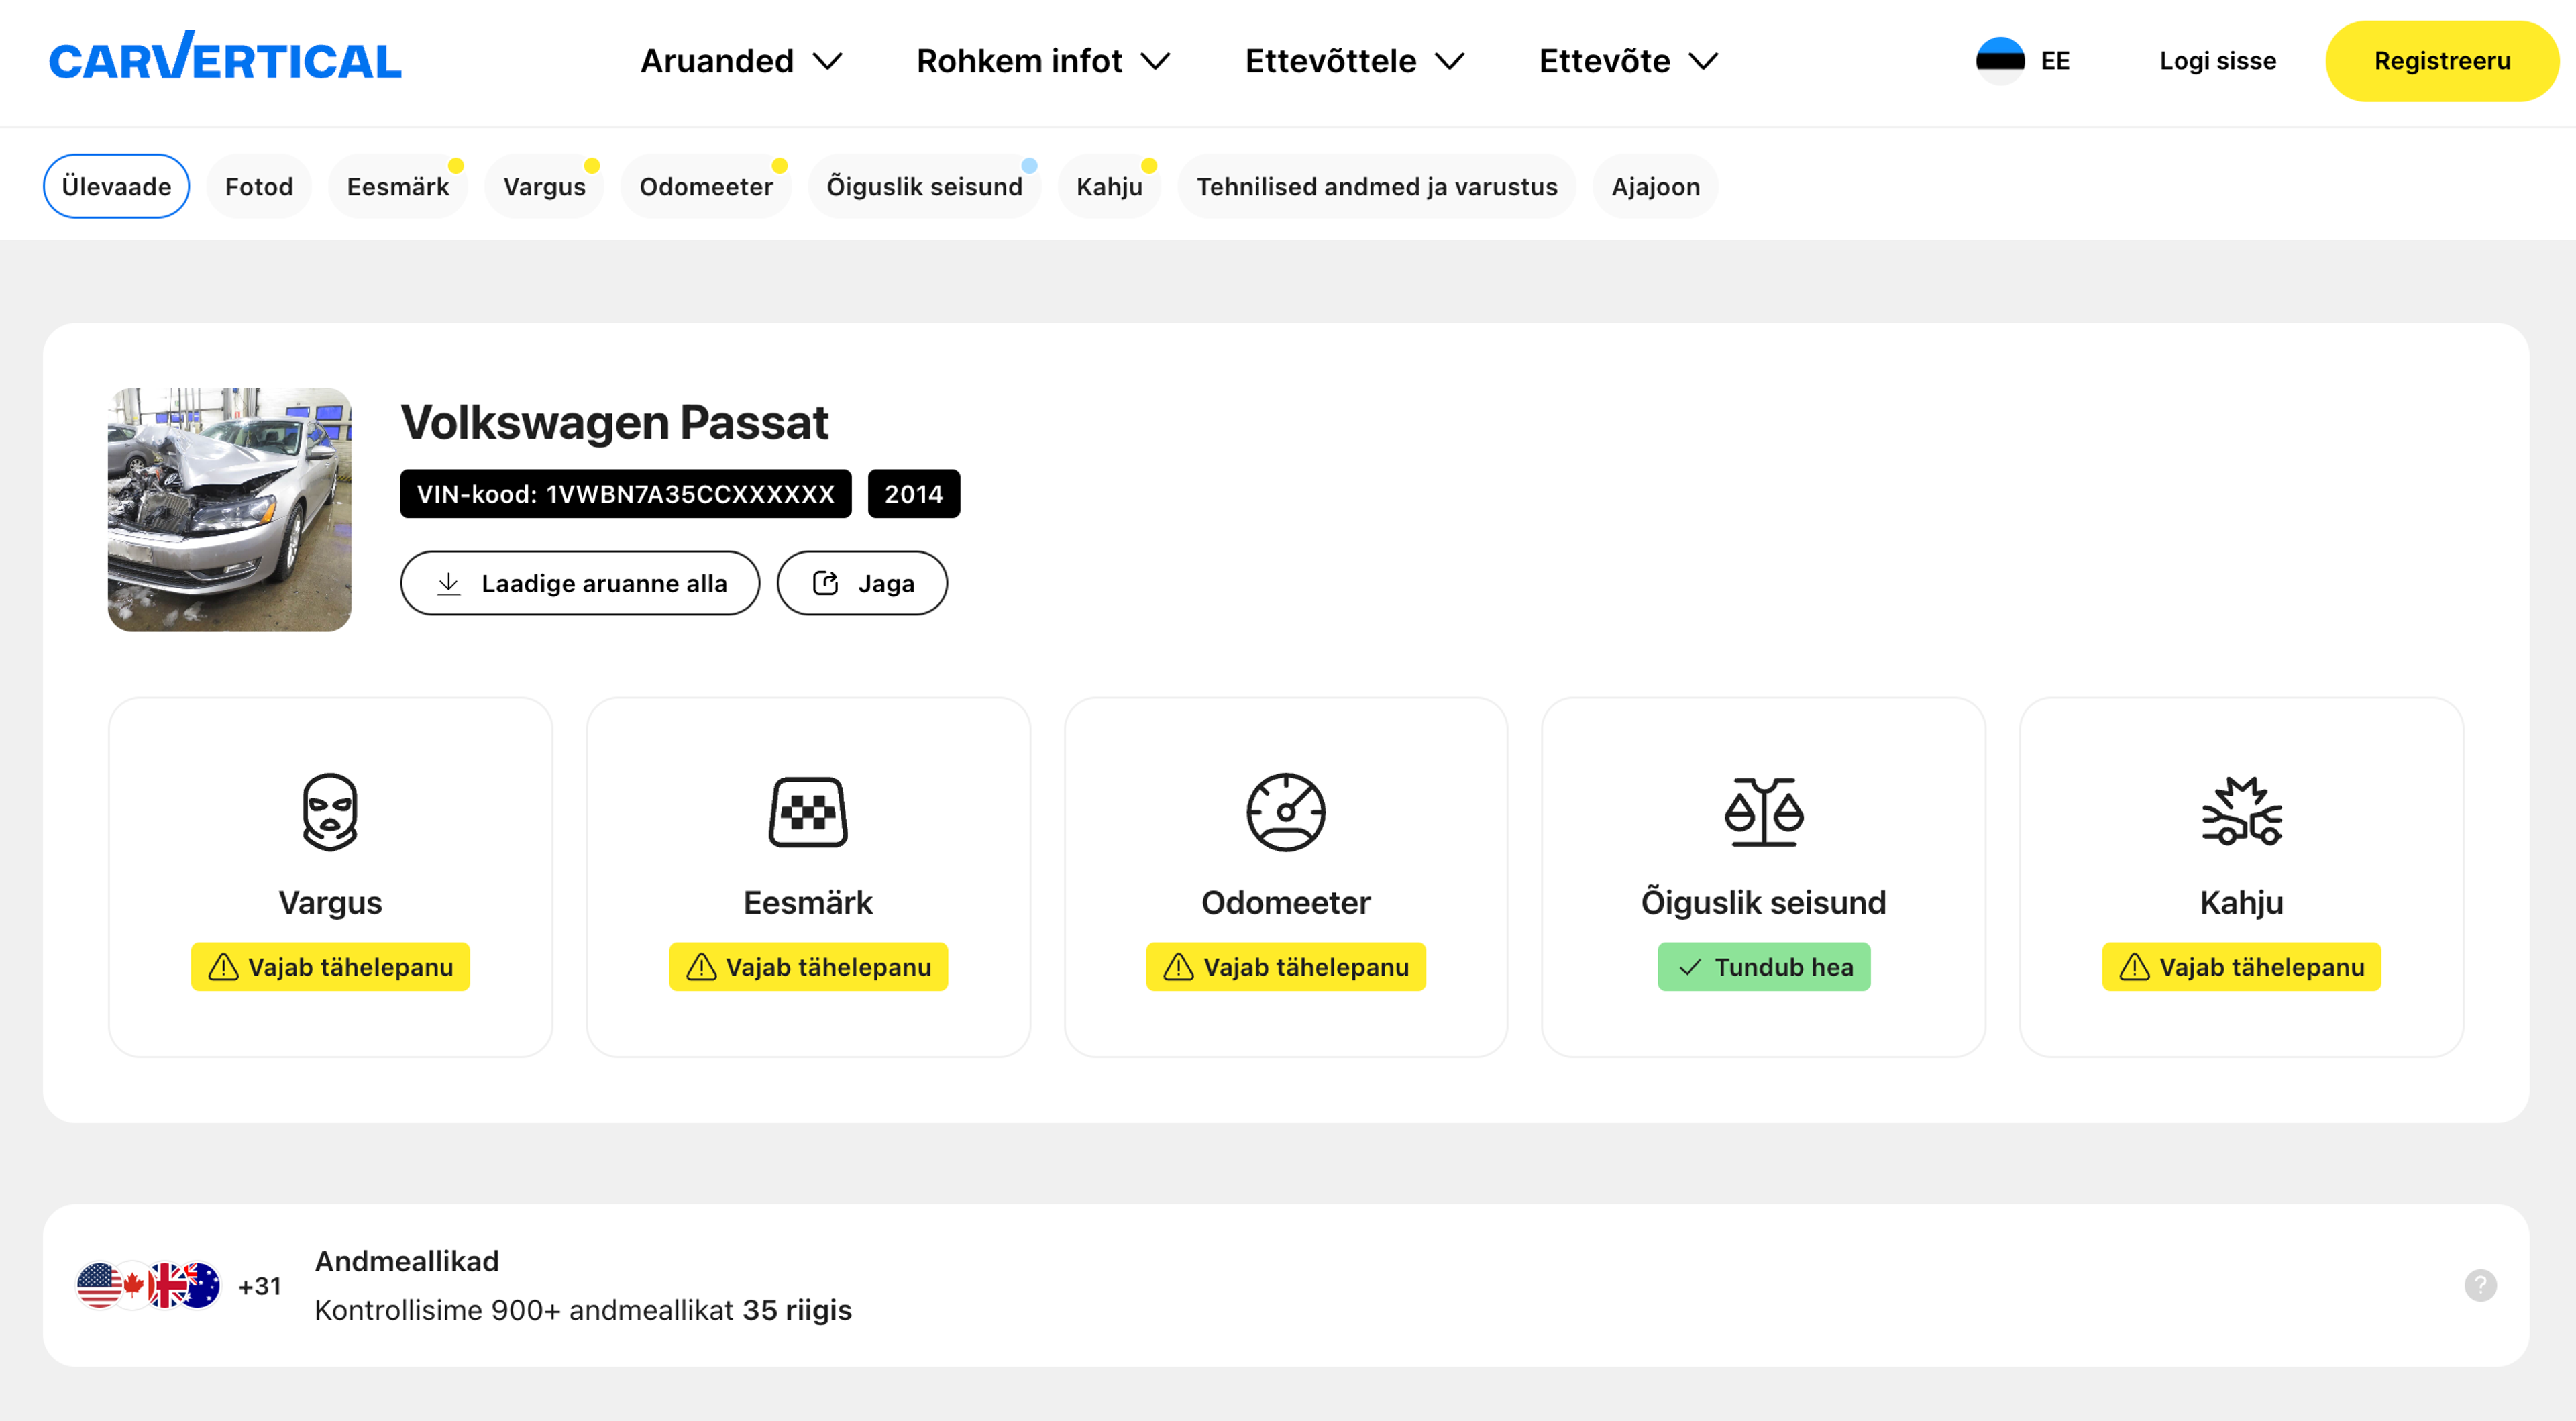Click Logi sisse link

2217,61
